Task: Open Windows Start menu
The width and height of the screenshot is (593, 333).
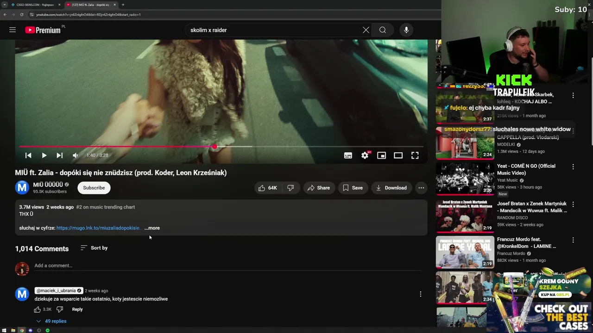Action: coord(4,330)
